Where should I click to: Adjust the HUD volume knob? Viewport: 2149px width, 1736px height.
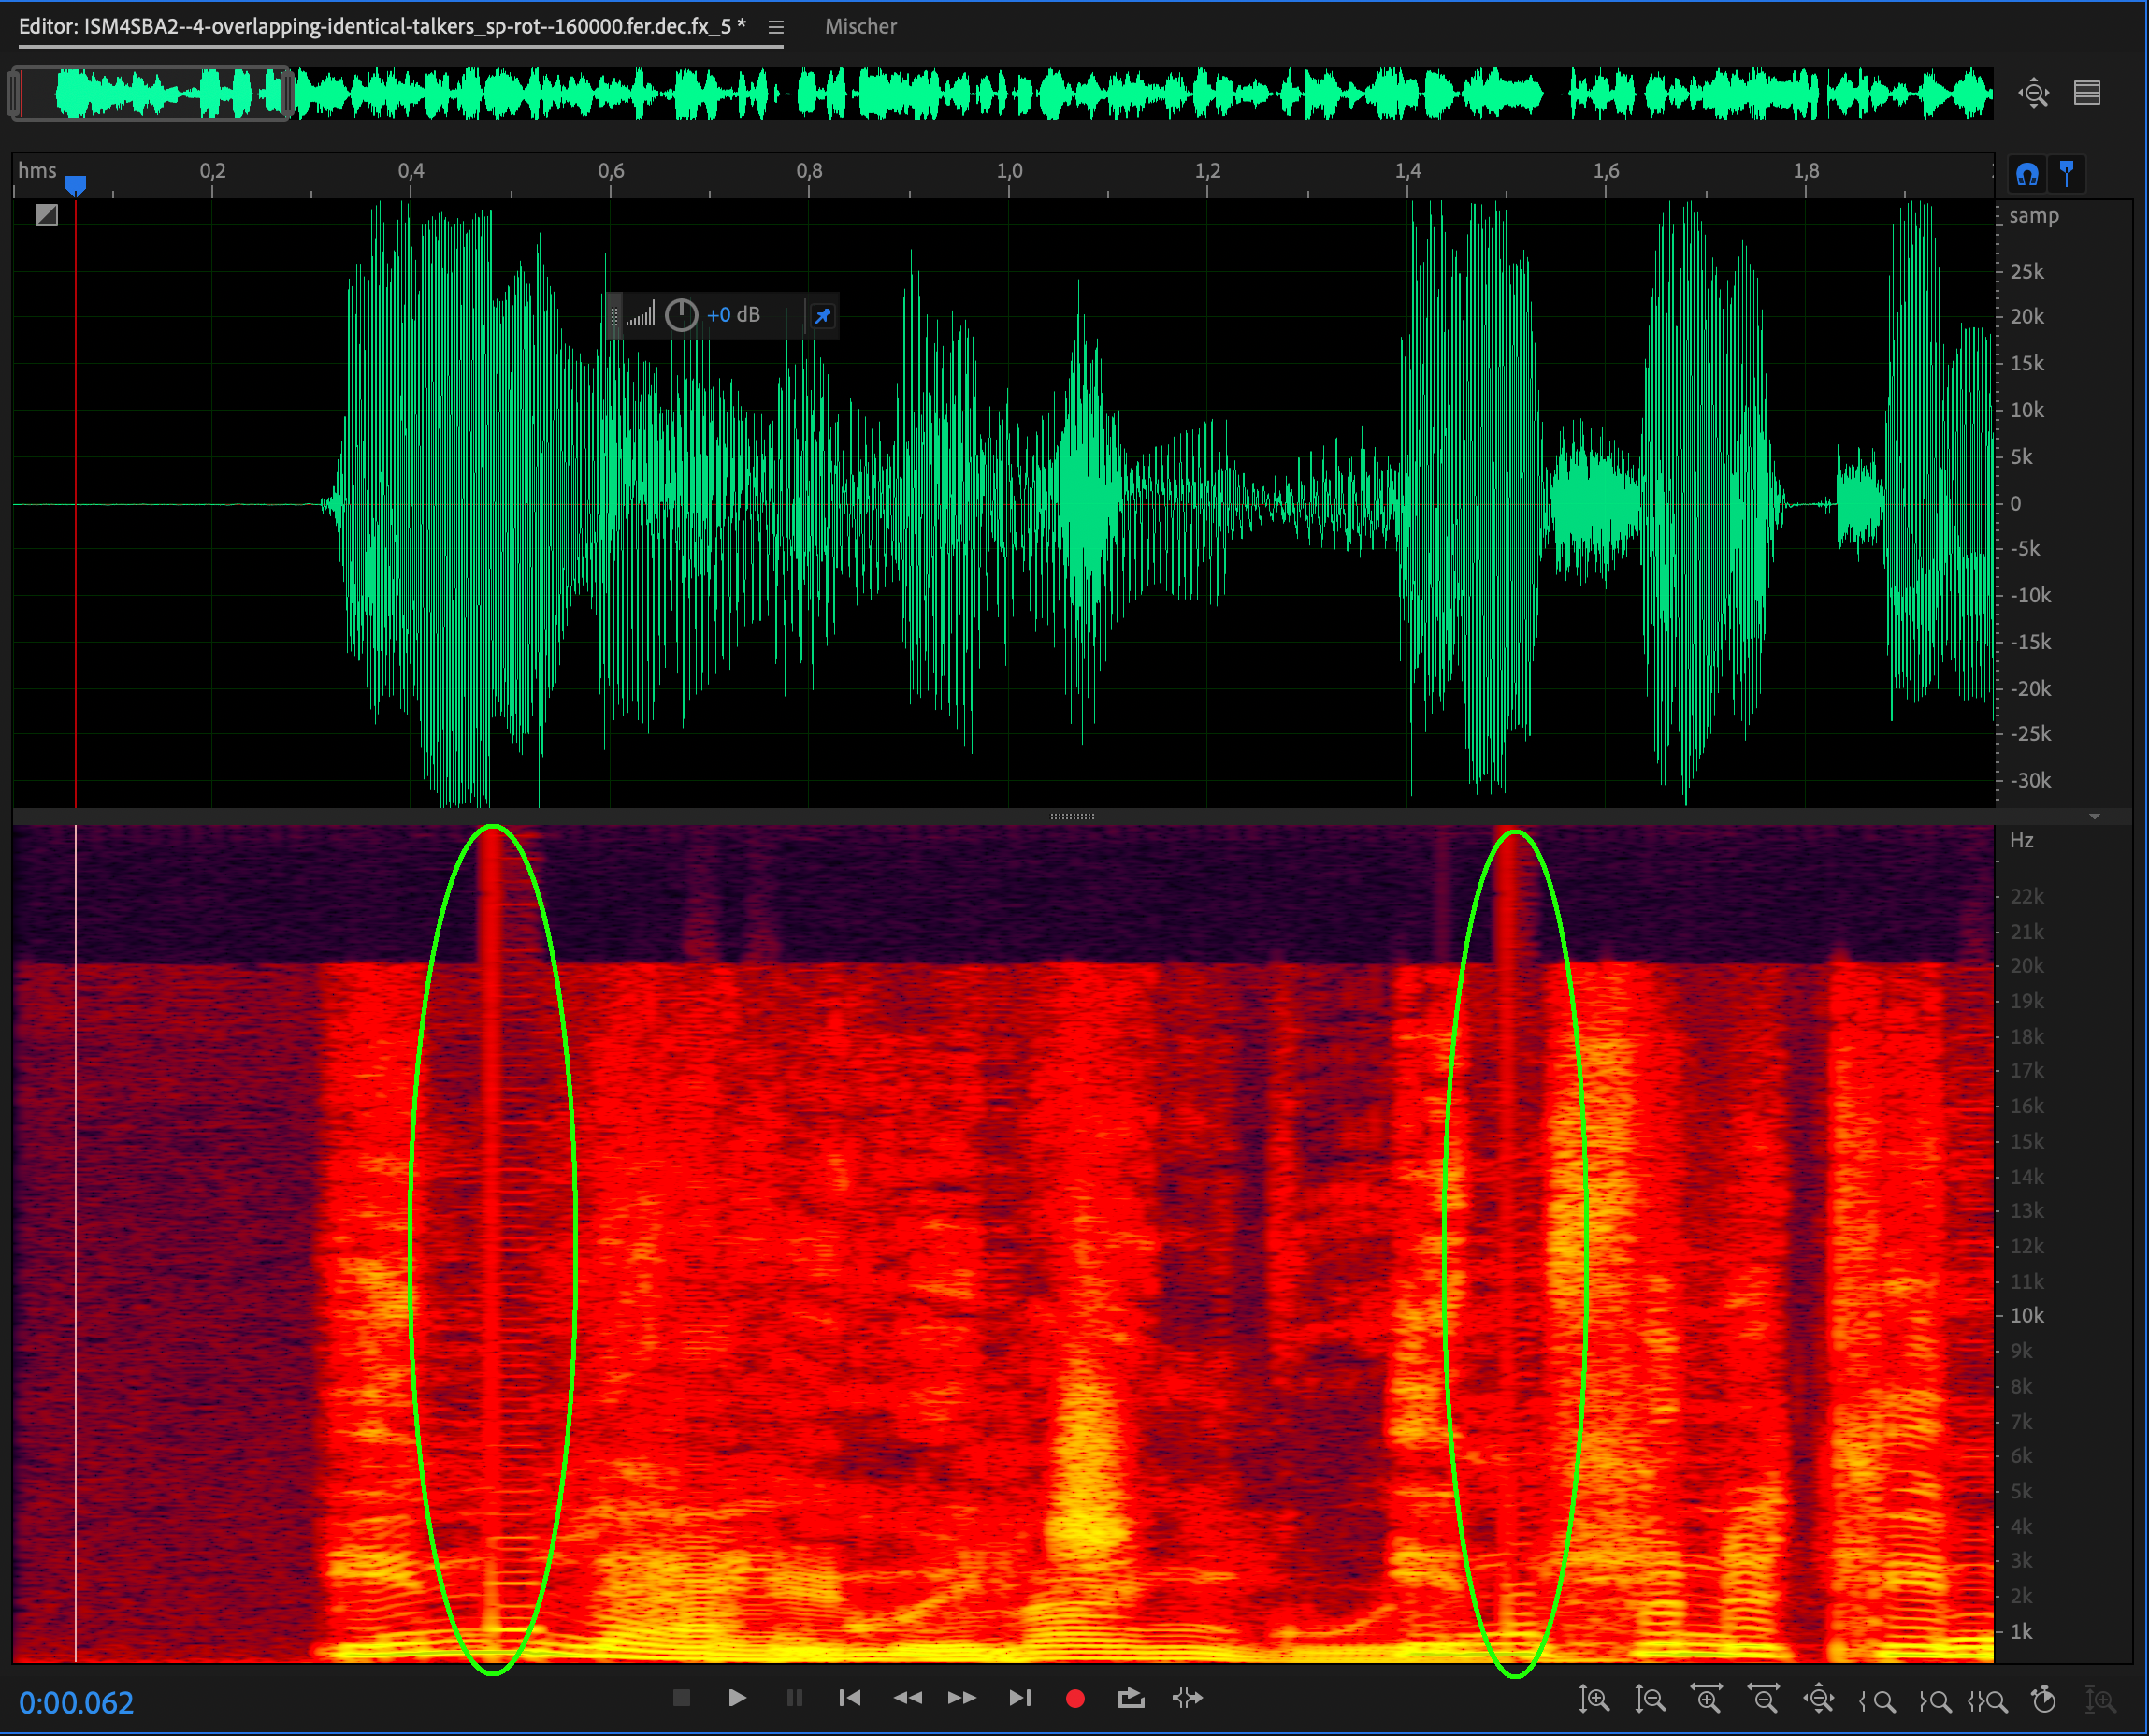click(x=681, y=315)
